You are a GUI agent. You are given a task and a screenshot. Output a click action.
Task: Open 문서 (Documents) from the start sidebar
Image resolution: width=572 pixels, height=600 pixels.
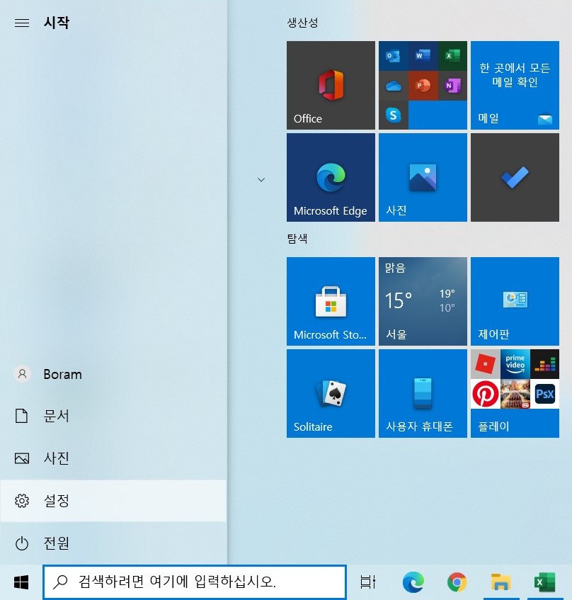113,416
